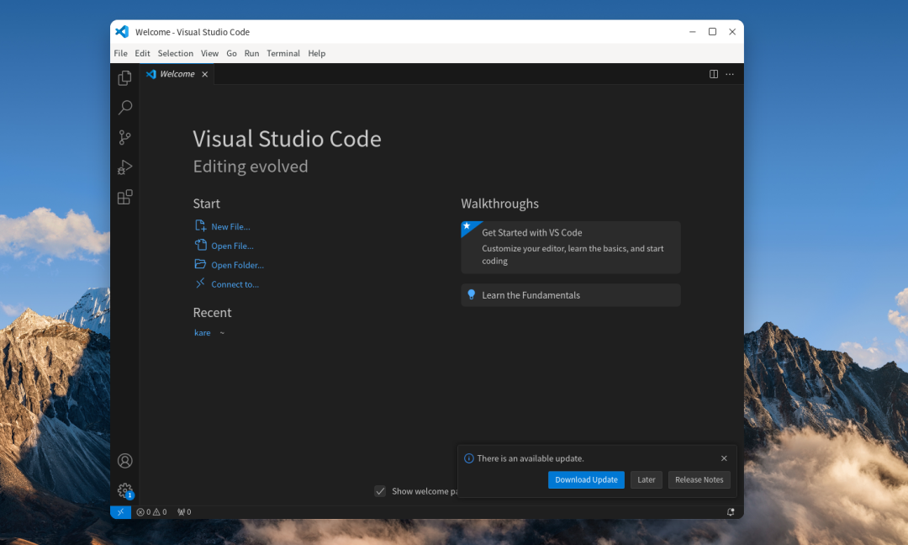Open the recent kare folder

203,333
